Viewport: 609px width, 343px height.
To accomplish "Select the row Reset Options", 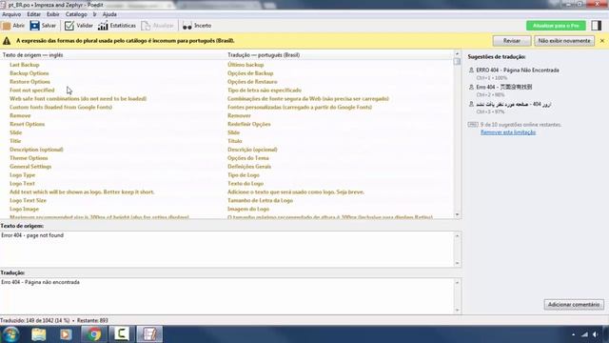I will tap(226, 125).
